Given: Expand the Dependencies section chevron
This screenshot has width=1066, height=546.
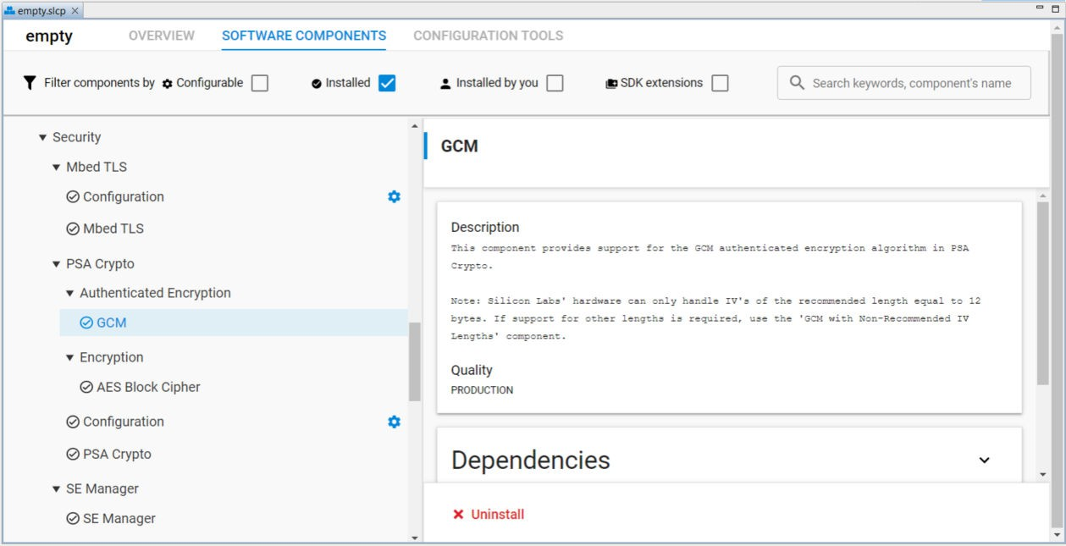Looking at the screenshot, I should point(983,459).
